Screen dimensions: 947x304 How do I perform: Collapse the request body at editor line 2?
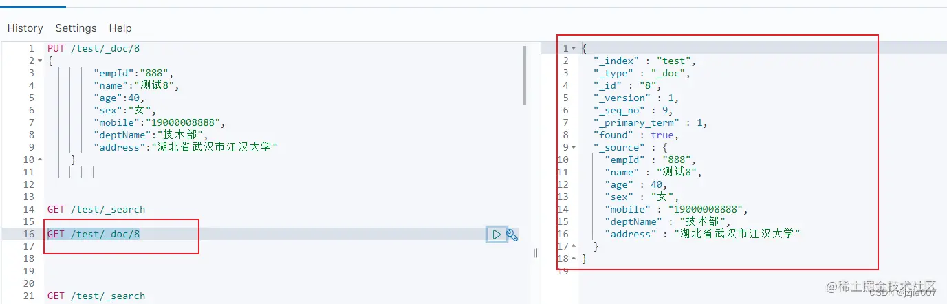[x=40, y=61]
